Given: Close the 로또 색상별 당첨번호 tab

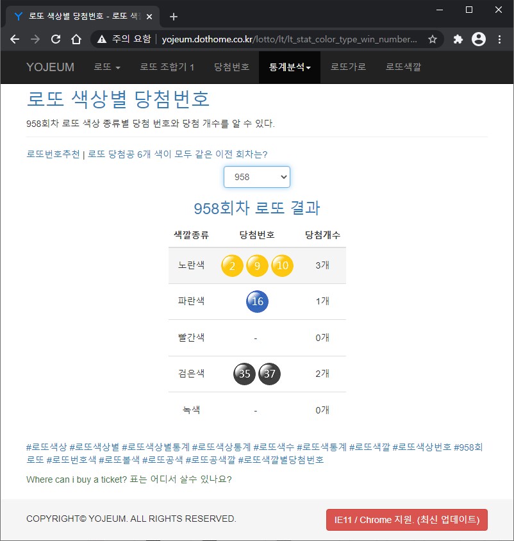Looking at the screenshot, I should point(149,17).
